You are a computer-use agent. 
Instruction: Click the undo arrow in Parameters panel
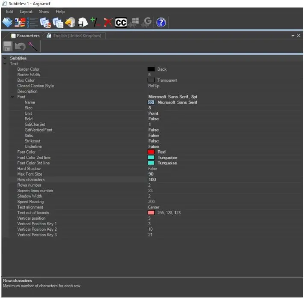tap(20, 46)
